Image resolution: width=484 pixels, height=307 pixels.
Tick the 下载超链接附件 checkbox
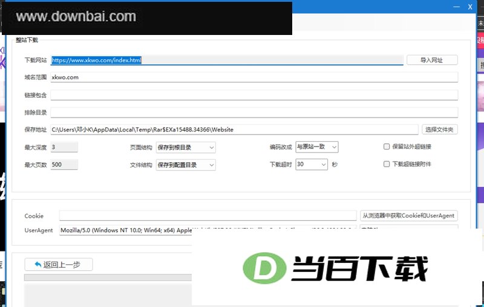click(387, 164)
